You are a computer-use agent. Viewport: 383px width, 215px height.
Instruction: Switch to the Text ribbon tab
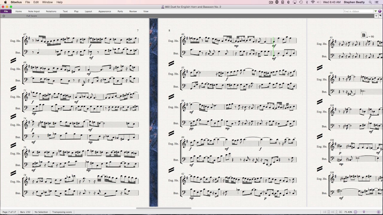(65, 11)
